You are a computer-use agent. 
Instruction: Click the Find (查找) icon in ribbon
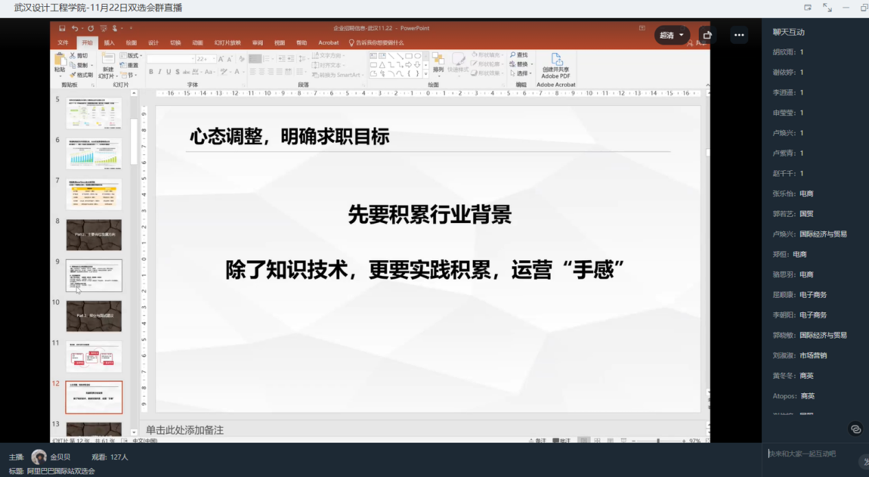tap(519, 55)
